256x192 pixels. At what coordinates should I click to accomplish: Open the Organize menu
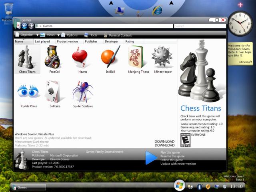click(24, 35)
